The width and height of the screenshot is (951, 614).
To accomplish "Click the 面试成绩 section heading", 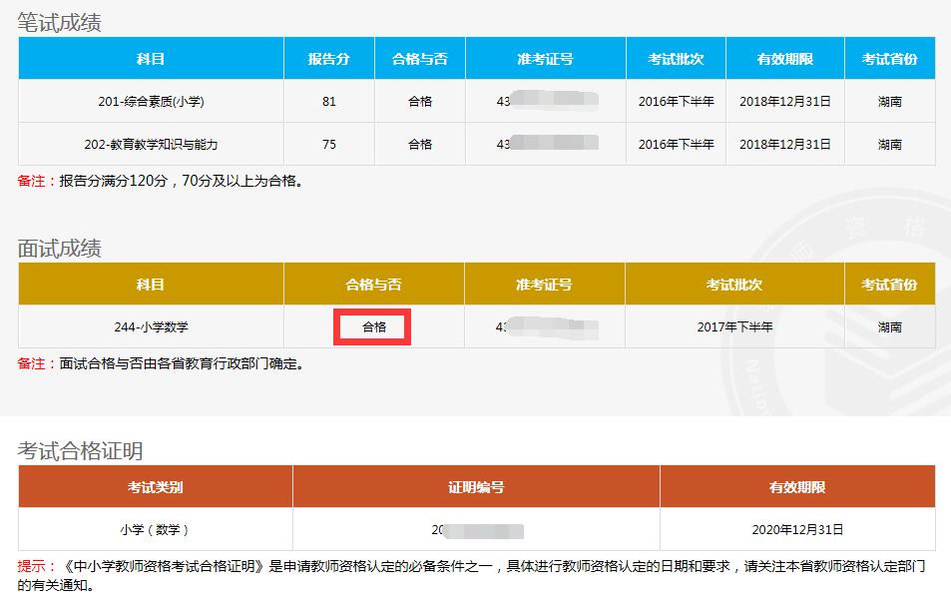I will pos(60,248).
